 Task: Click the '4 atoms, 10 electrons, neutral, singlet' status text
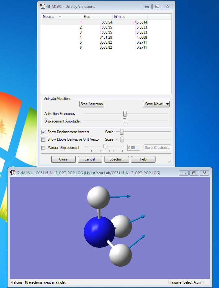click(x=38, y=282)
